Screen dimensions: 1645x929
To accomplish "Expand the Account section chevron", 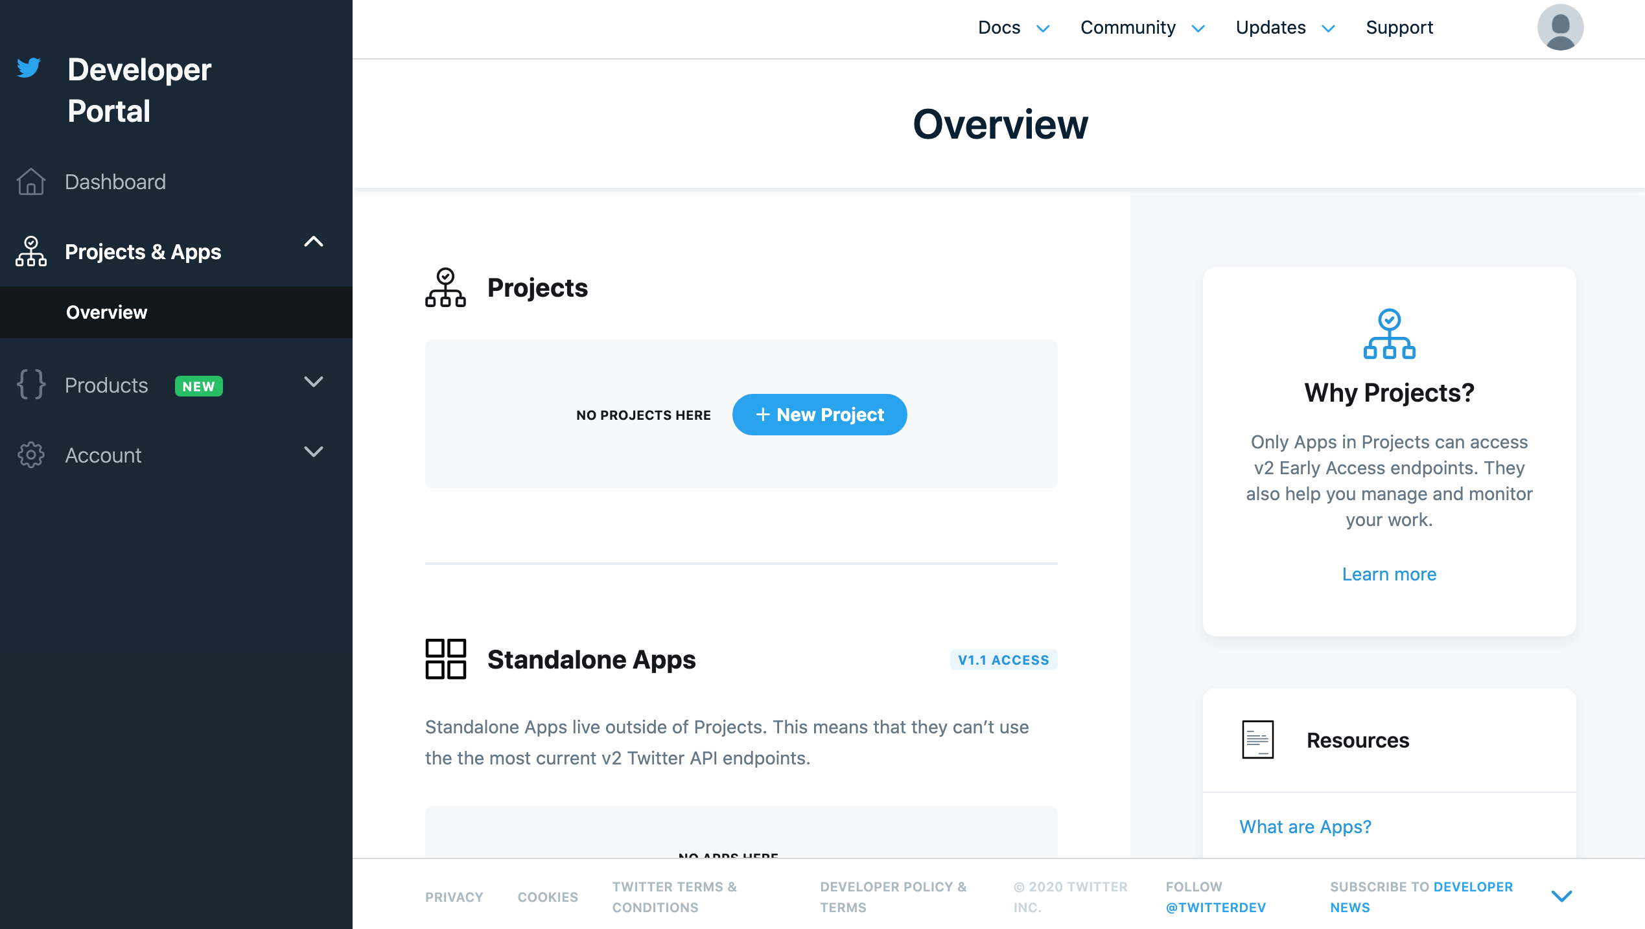I will tap(314, 452).
